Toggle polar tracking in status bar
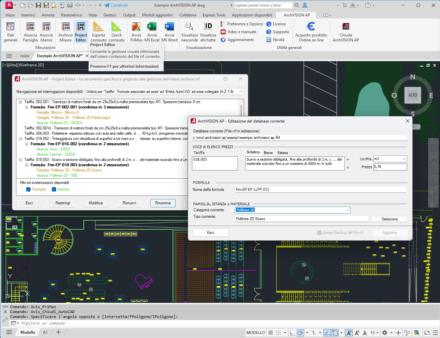The image size is (440, 338). tap(300, 332)
